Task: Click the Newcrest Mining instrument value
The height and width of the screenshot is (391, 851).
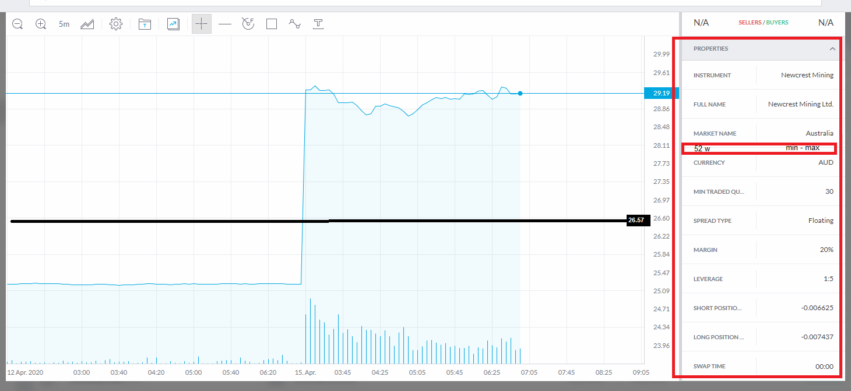Action: click(807, 75)
